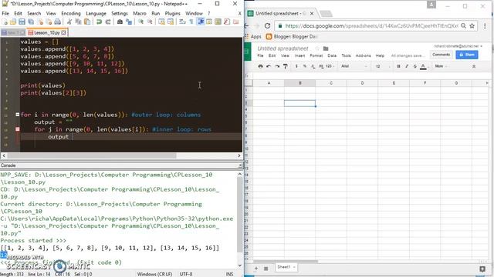Expand the More toolbar dropdown in Sheets
The image size is (494, 277).
pos(441,66)
